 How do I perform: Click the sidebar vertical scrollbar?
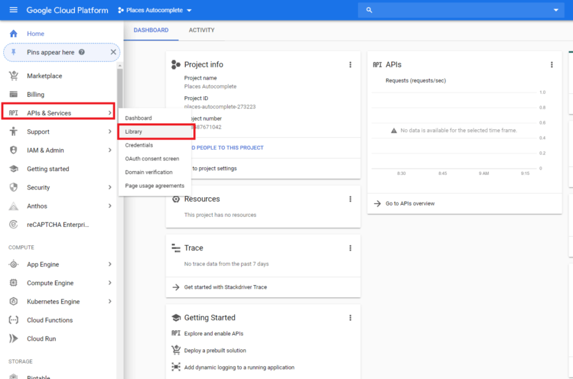click(x=120, y=89)
